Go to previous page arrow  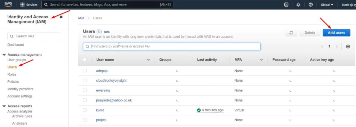coord(322,46)
